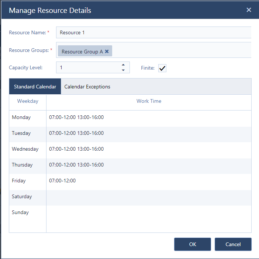Select Wednesday work time cell
The height and width of the screenshot is (259, 259).
click(149, 150)
